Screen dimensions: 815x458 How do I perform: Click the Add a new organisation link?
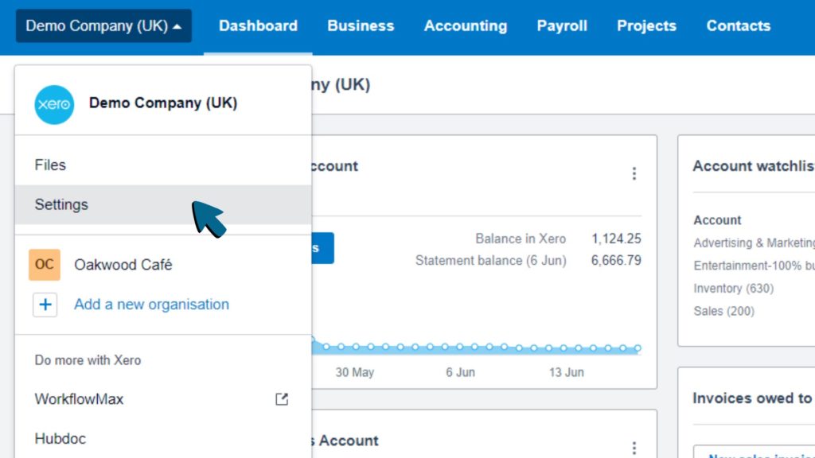(x=151, y=305)
